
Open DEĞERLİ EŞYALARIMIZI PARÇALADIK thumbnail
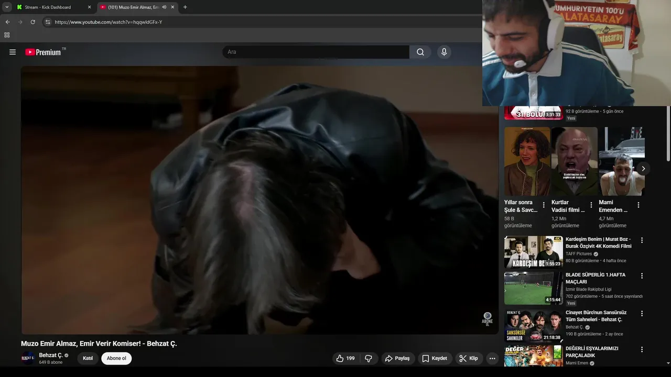point(534,356)
